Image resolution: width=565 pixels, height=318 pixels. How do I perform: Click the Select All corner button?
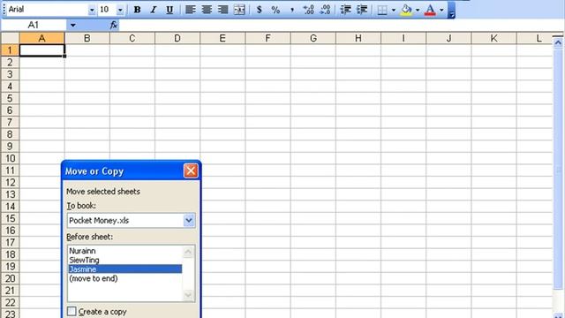coord(10,38)
